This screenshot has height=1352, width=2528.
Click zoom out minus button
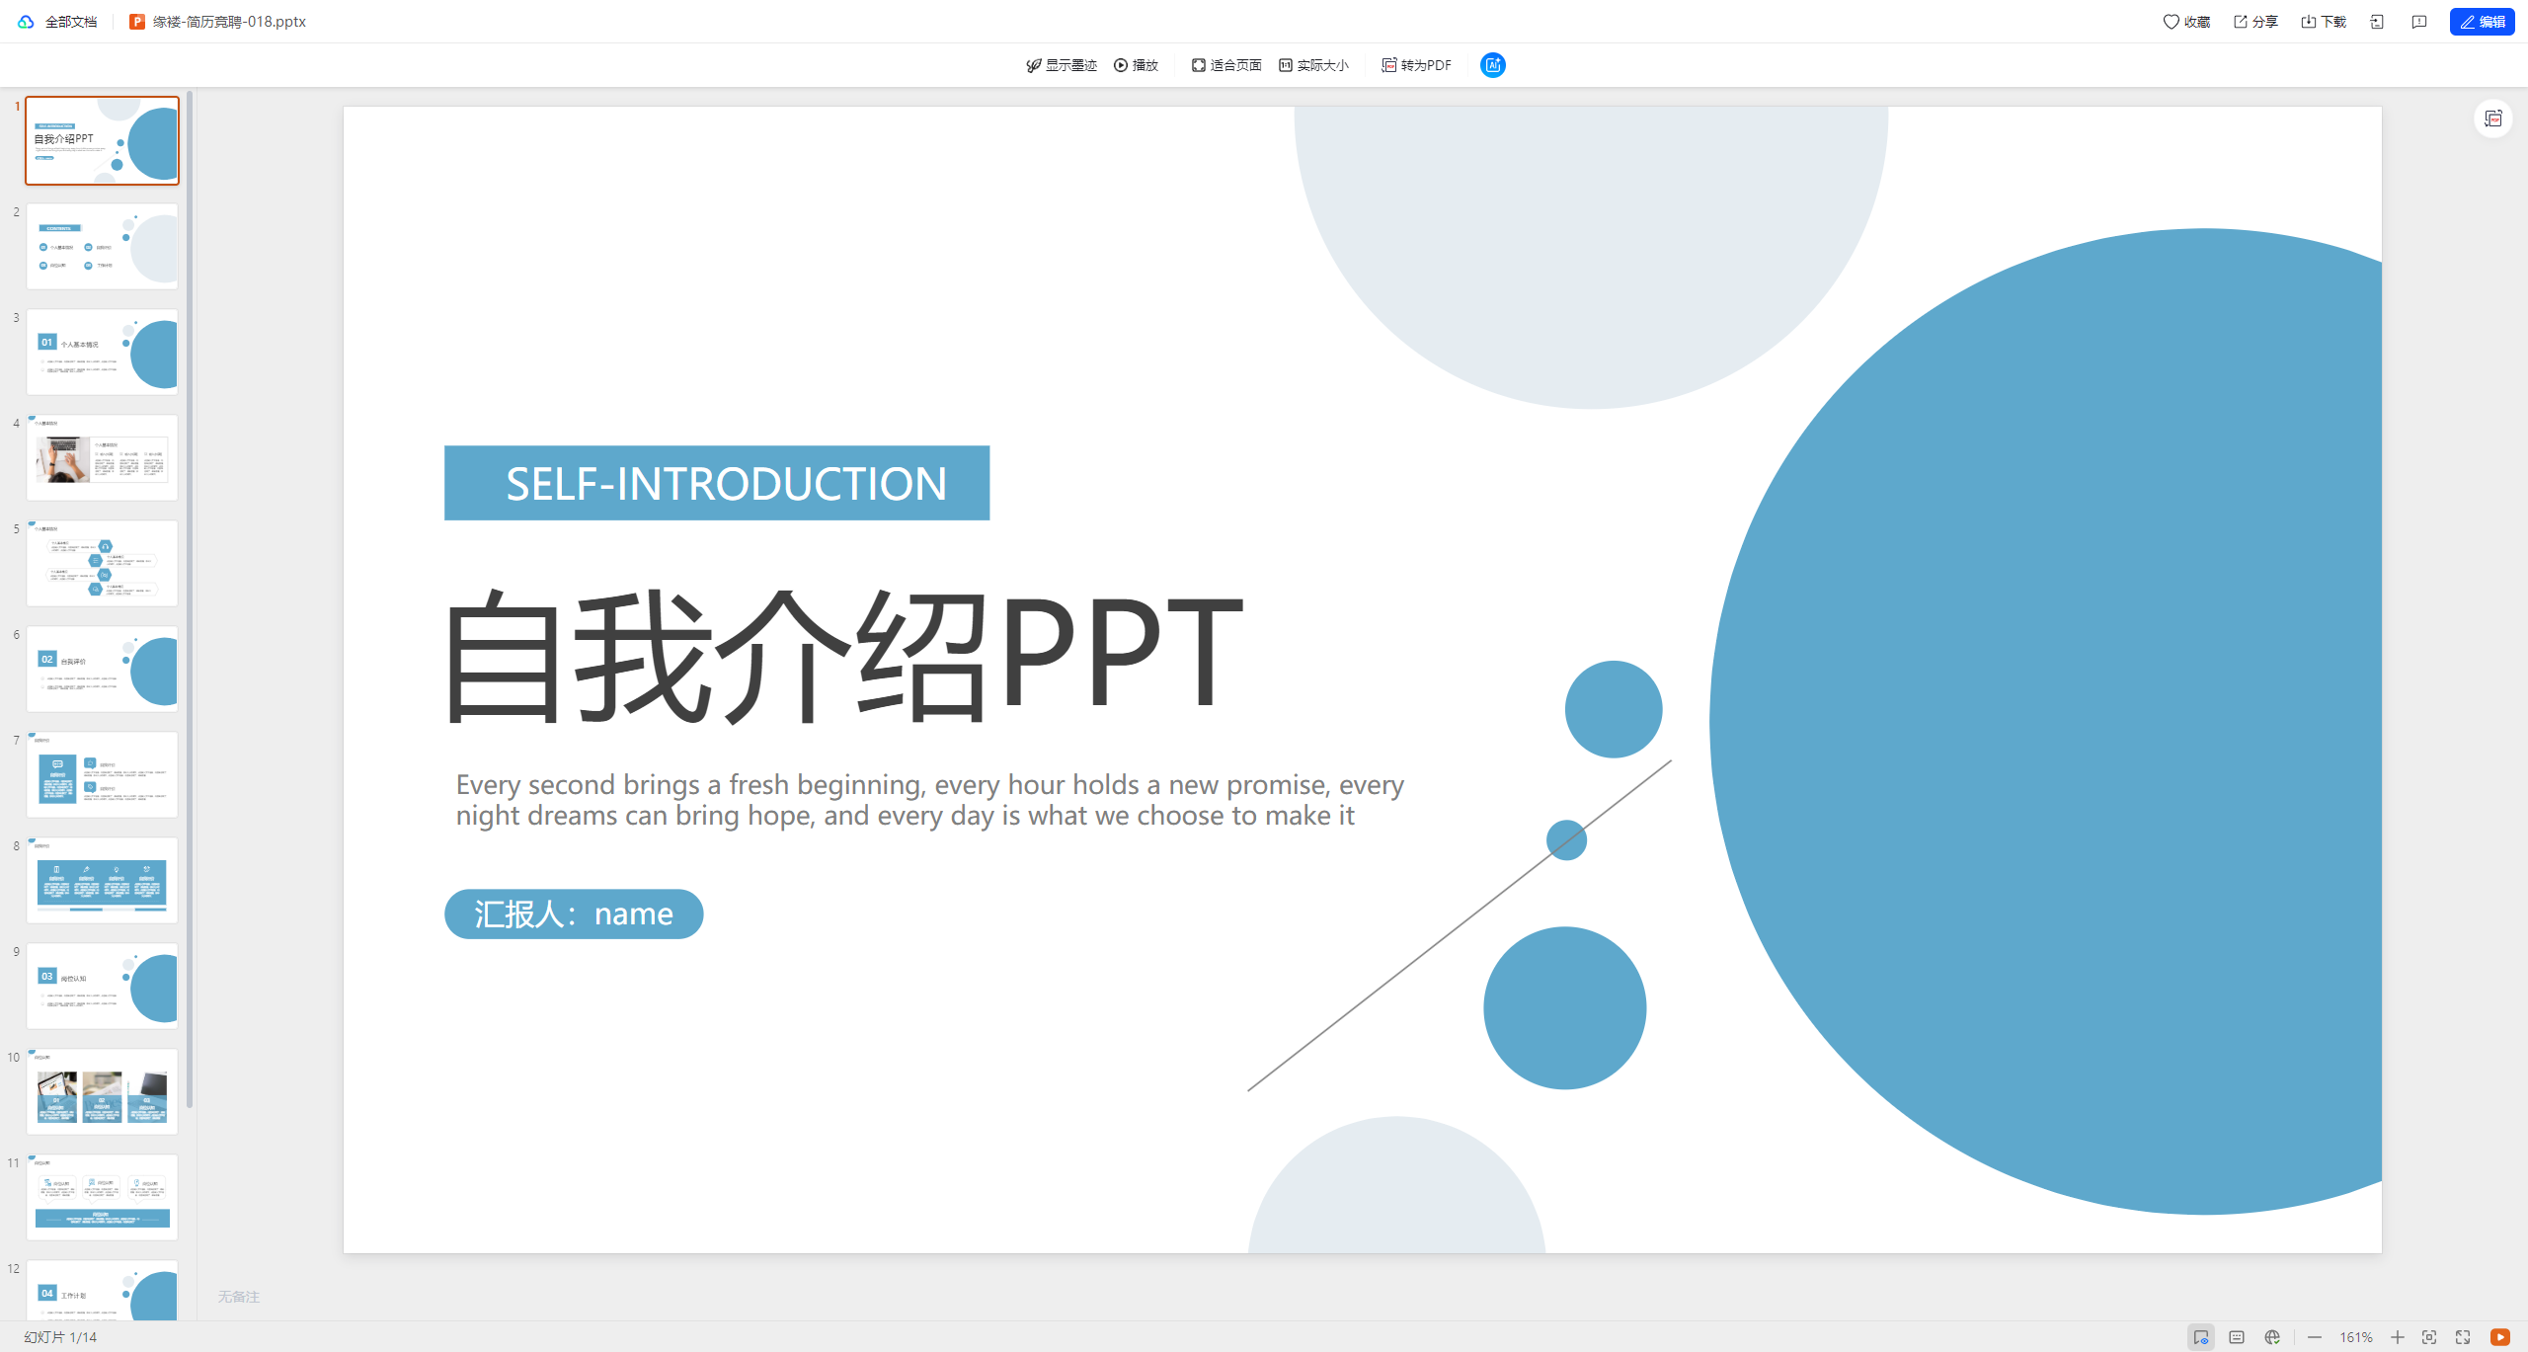point(2314,1337)
